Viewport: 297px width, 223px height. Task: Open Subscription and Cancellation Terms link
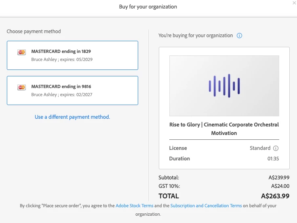point(206,206)
